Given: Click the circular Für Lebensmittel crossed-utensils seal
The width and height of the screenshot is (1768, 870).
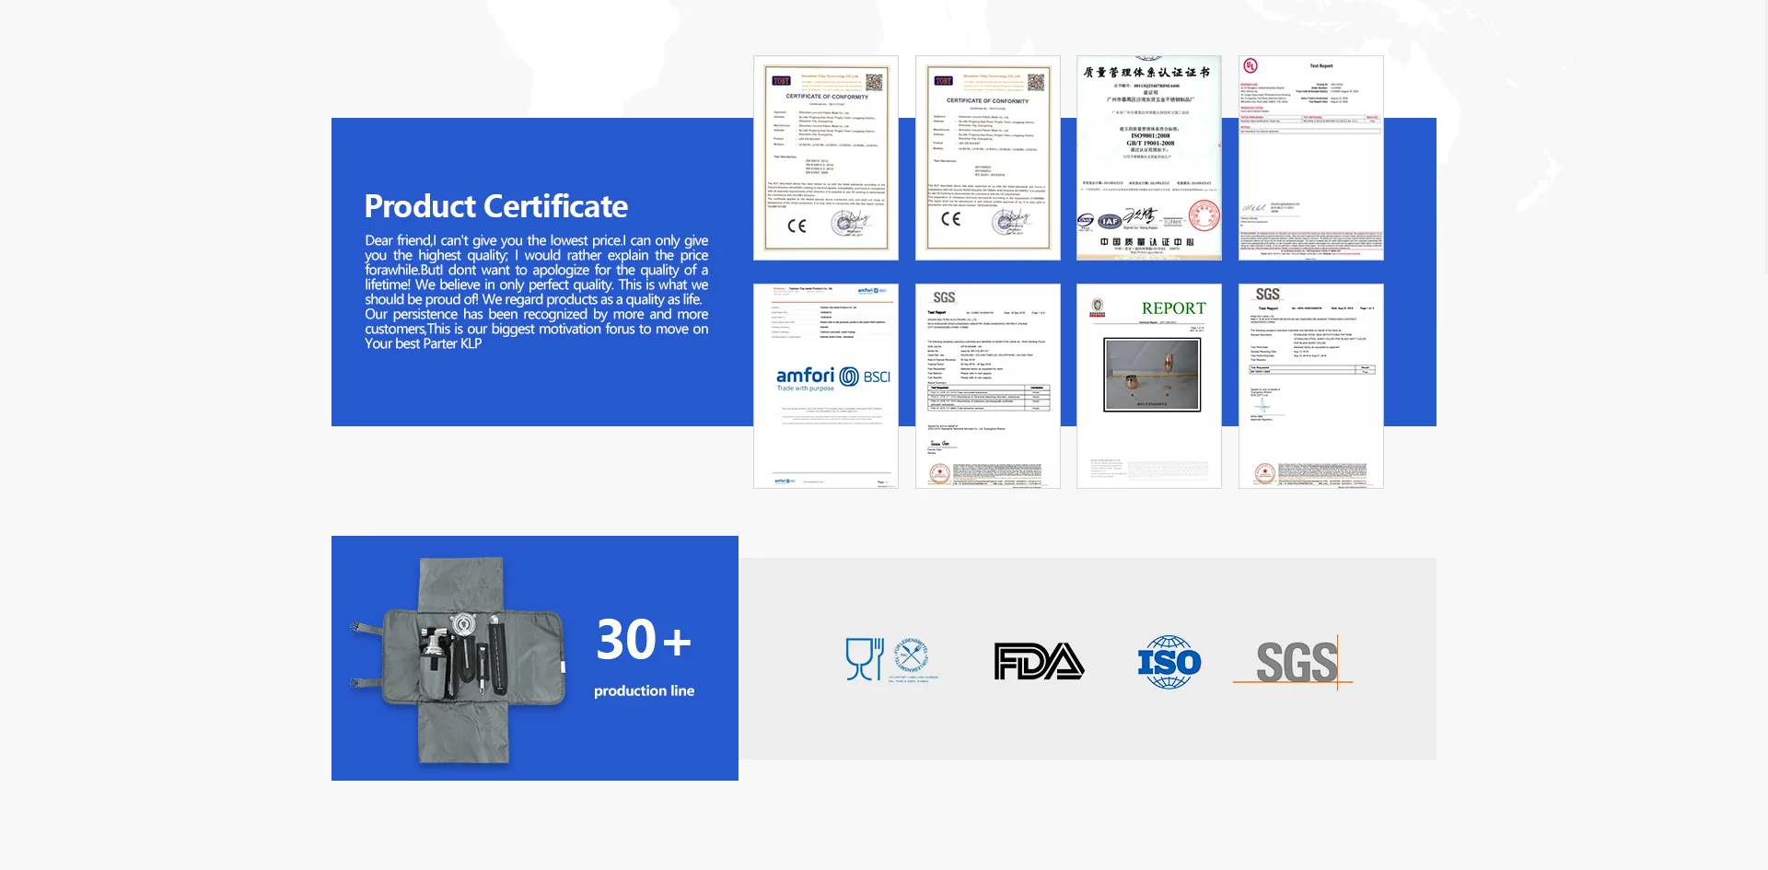Looking at the screenshot, I should (912, 656).
